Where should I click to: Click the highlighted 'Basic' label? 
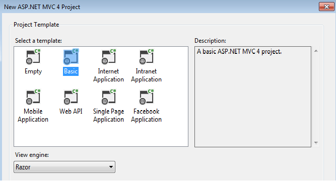(71, 71)
